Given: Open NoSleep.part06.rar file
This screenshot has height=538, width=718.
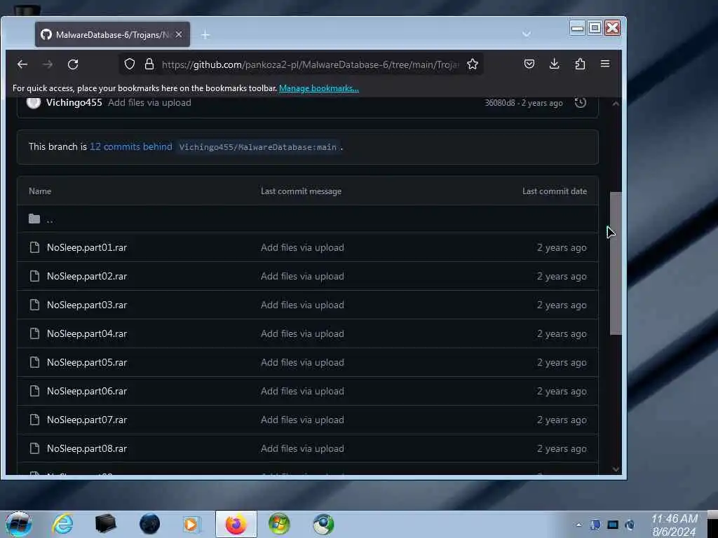Looking at the screenshot, I should click(x=86, y=391).
